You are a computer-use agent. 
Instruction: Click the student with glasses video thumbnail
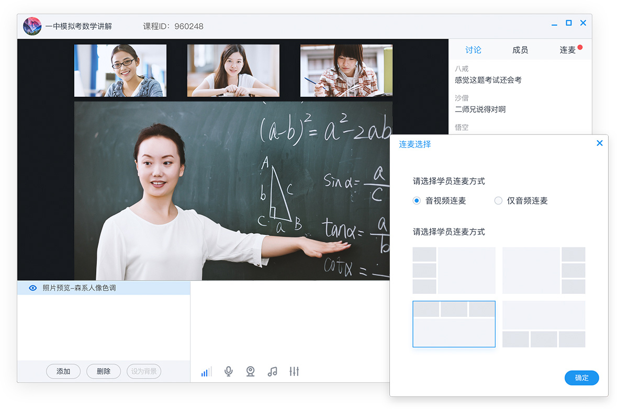click(x=120, y=71)
